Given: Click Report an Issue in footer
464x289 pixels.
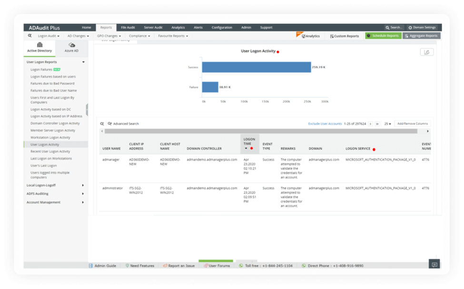Looking at the screenshot, I should (179, 266).
